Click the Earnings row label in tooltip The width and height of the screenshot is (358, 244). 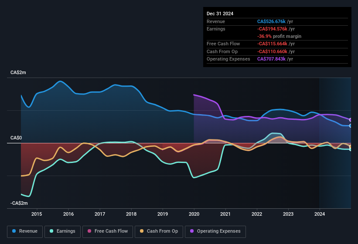216,29
